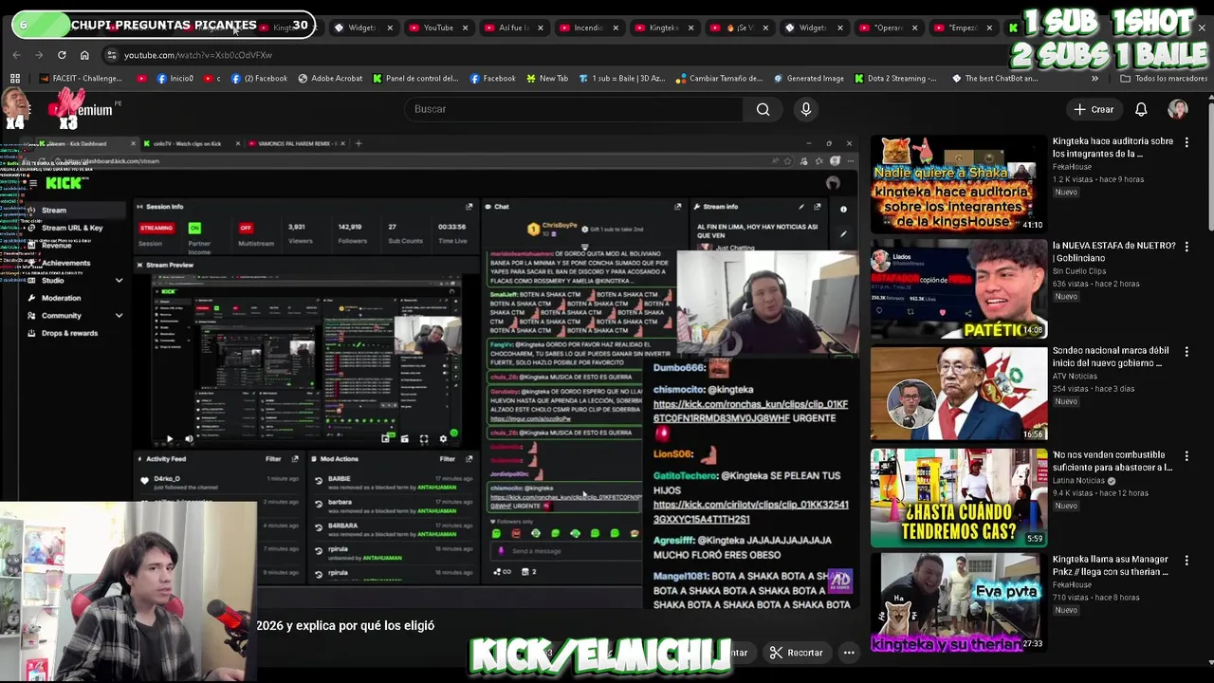Open Kingteka hace auditoria video thumbnail
Image resolution: width=1214 pixels, height=683 pixels.
tap(959, 185)
